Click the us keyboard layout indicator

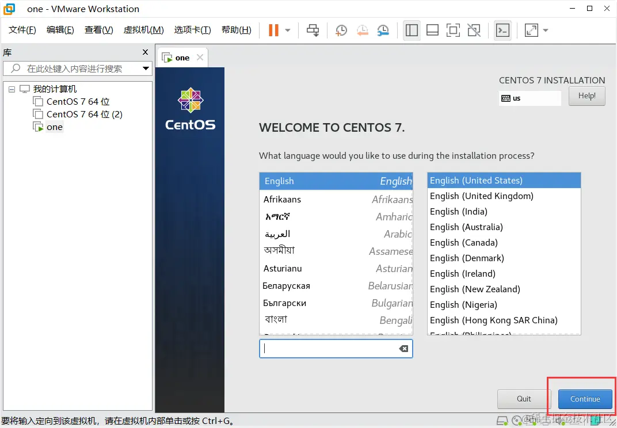530,98
